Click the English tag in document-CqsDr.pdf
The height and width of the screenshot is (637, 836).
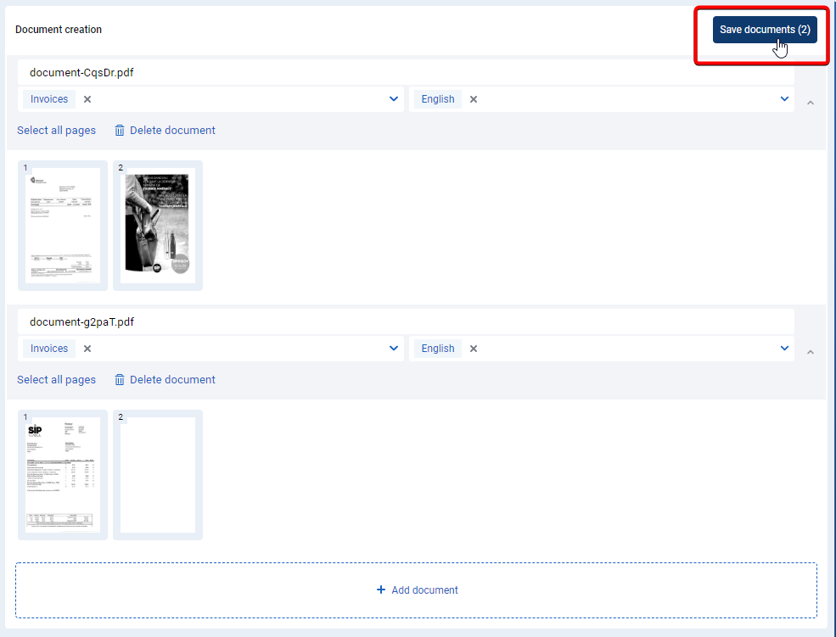point(438,99)
